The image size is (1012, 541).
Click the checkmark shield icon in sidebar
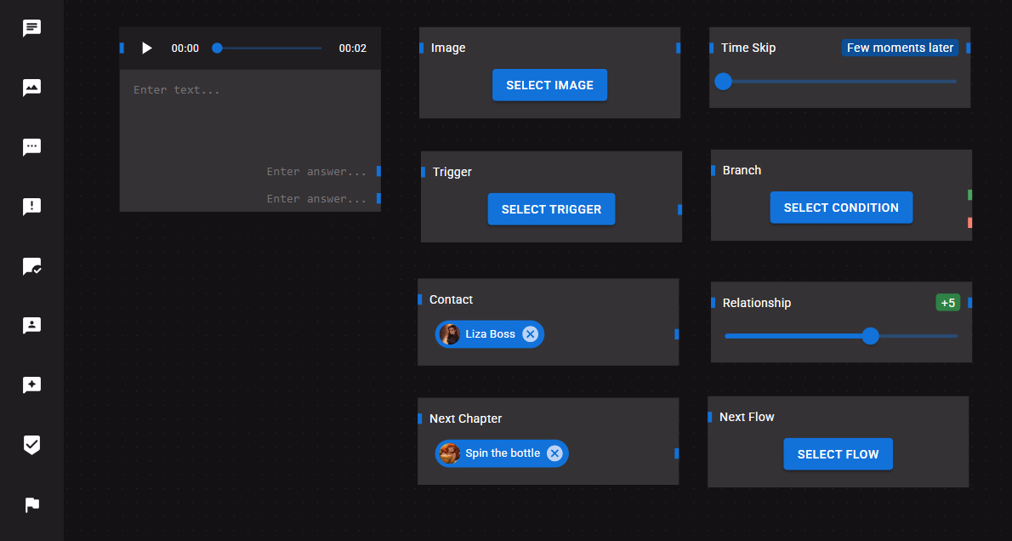point(31,445)
